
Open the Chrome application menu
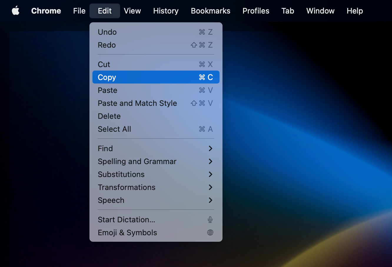(46, 11)
